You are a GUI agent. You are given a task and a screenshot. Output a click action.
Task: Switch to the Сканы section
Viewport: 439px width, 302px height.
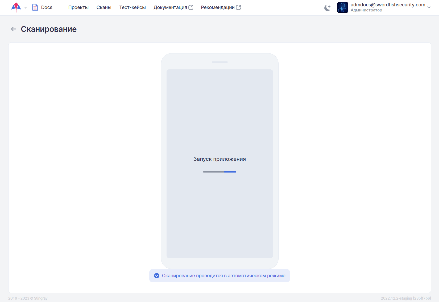[x=104, y=7]
